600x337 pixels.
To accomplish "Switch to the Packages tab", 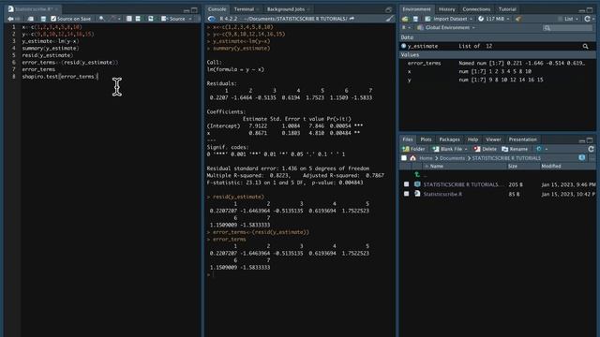I will pyautogui.click(x=449, y=139).
